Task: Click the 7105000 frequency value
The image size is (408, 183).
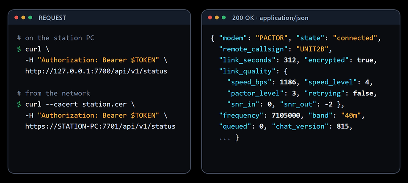Action: (x=286, y=116)
